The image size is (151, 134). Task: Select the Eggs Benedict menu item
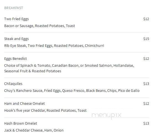pyautogui.click(x=15, y=59)
